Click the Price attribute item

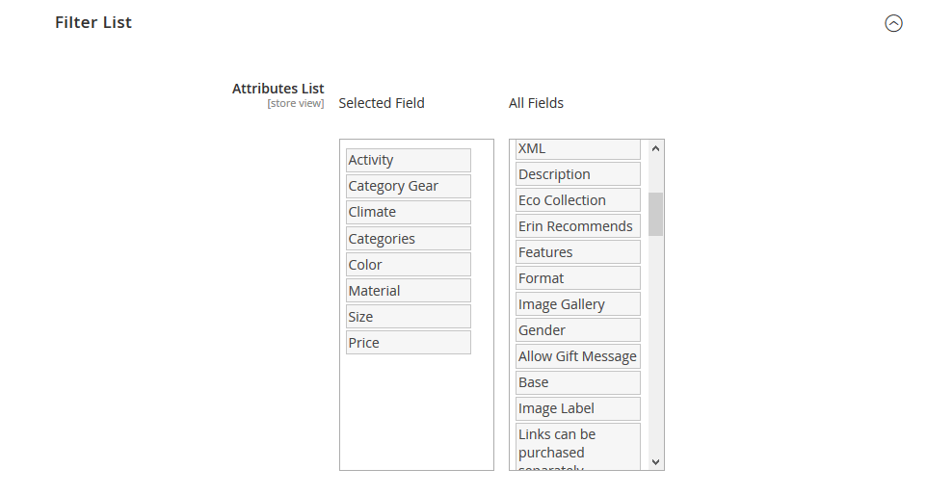[x=409, y=343]
